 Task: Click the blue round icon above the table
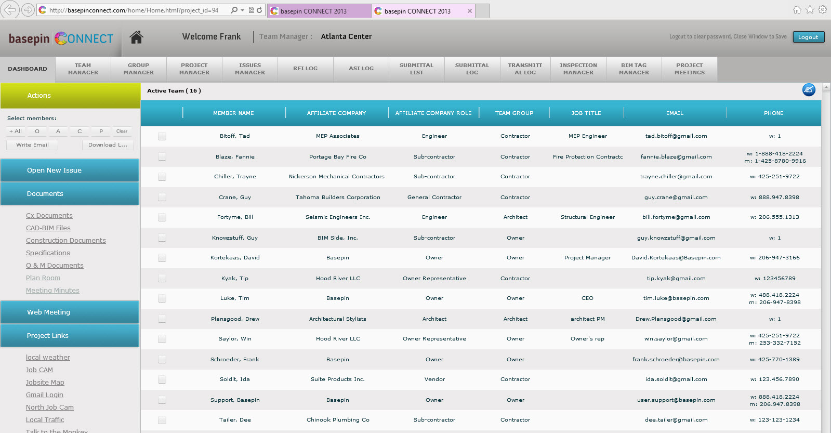pyautogui.click(x=809, y=90)
